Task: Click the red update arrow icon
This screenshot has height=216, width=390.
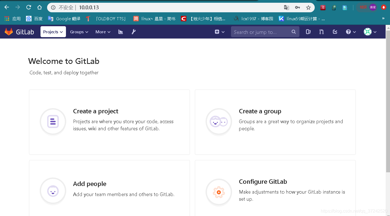Action: point(384,7)
